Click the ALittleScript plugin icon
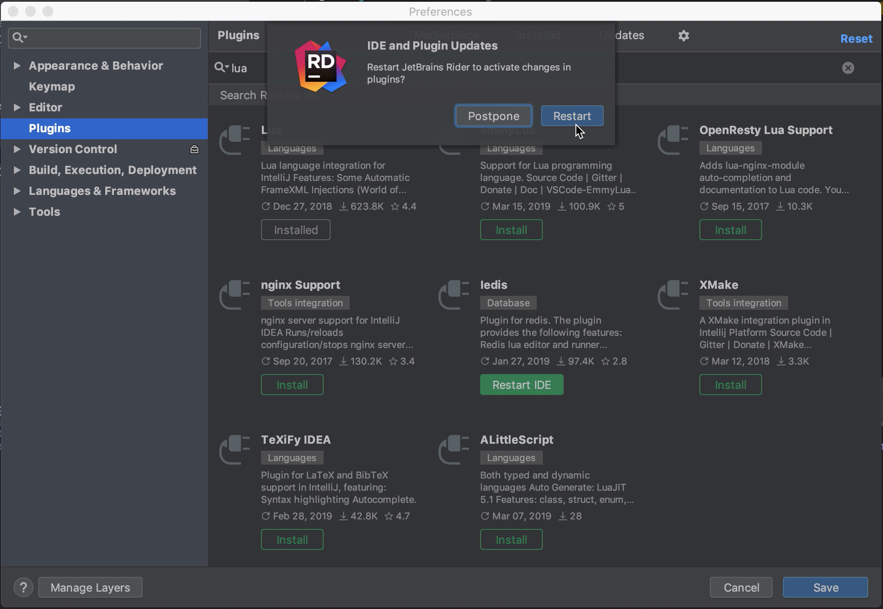Image resolution: width=883 pixels, height=609 pixels. tap(454, 449)
